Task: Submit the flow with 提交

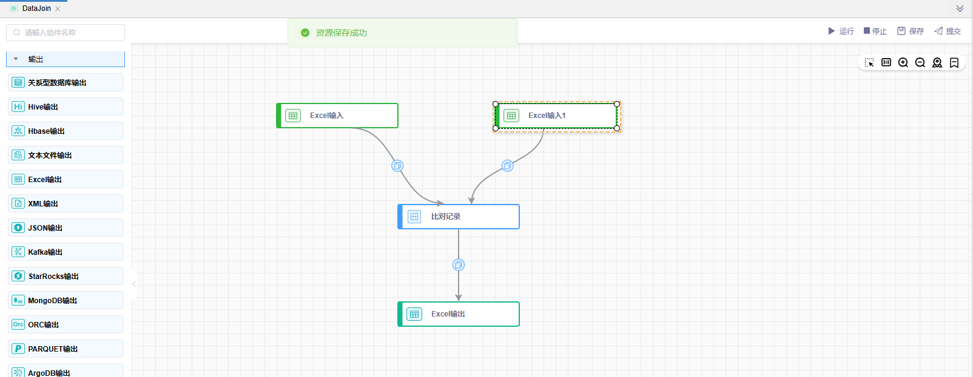Action: (x=948, y=31)
